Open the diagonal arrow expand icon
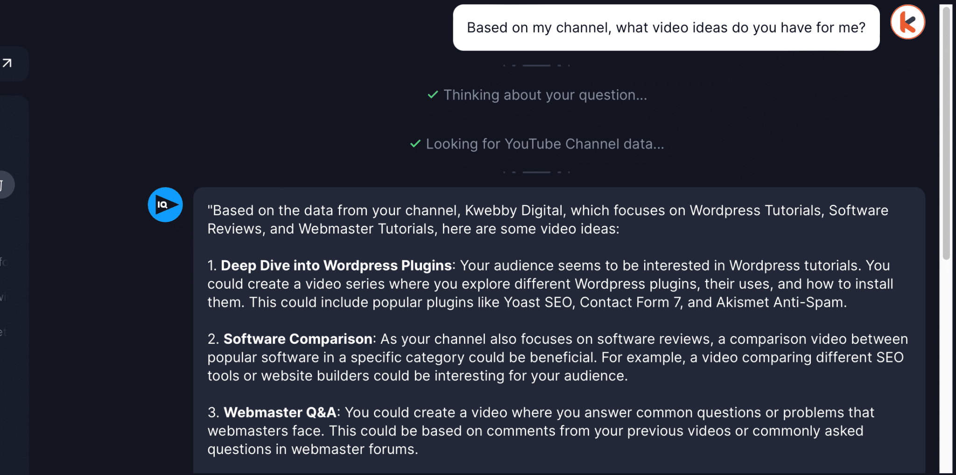The image size is (956, 475). pos(7,63)
